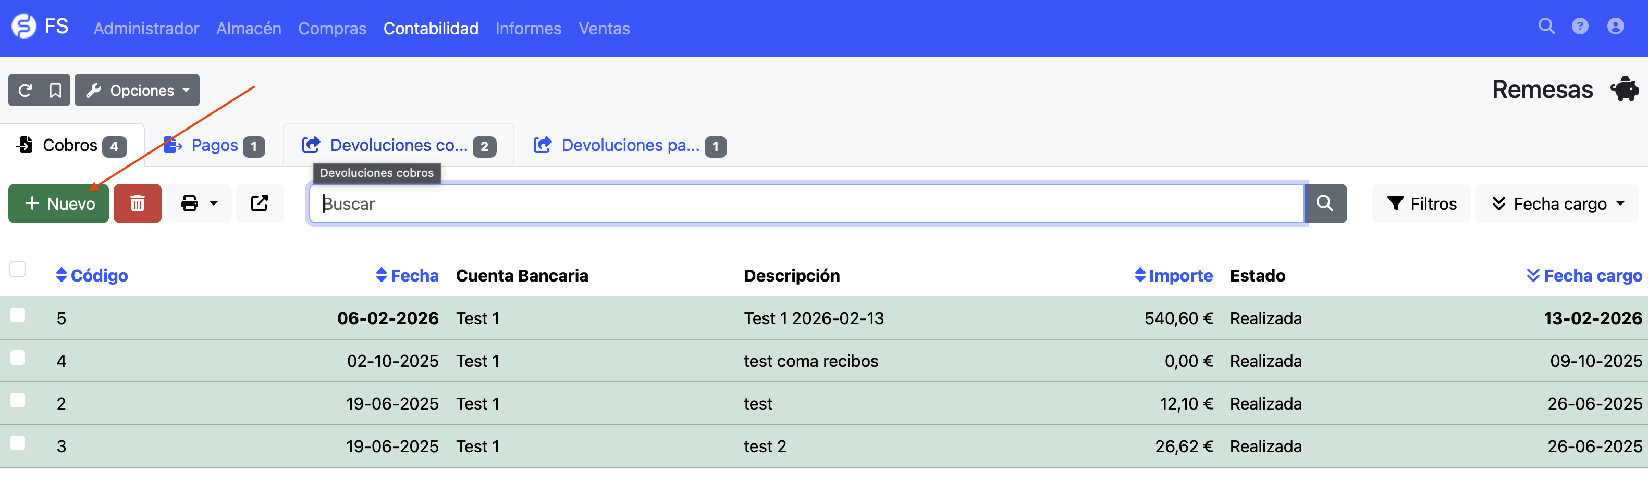Image resolution: width=1648 pixels, height=485 pixels.
Task: Check the select-all checkbox in the header
Action: pyautogui.click(x=17, y=270)
